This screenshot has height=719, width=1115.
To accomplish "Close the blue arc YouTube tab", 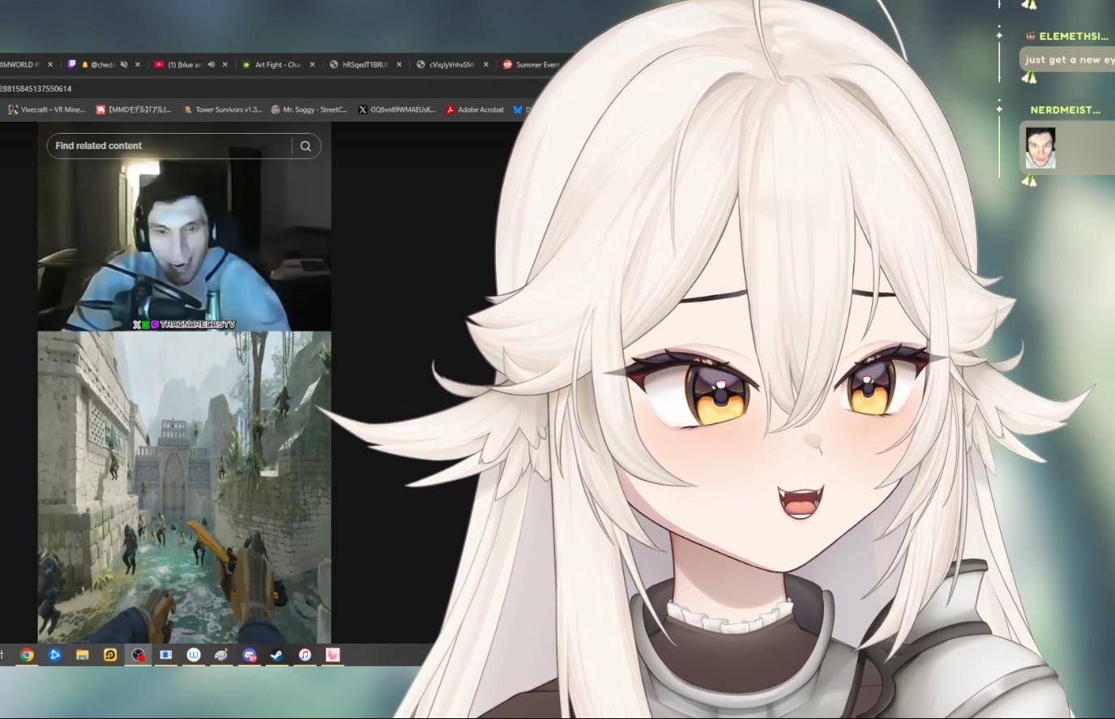I will coord(225,65).
